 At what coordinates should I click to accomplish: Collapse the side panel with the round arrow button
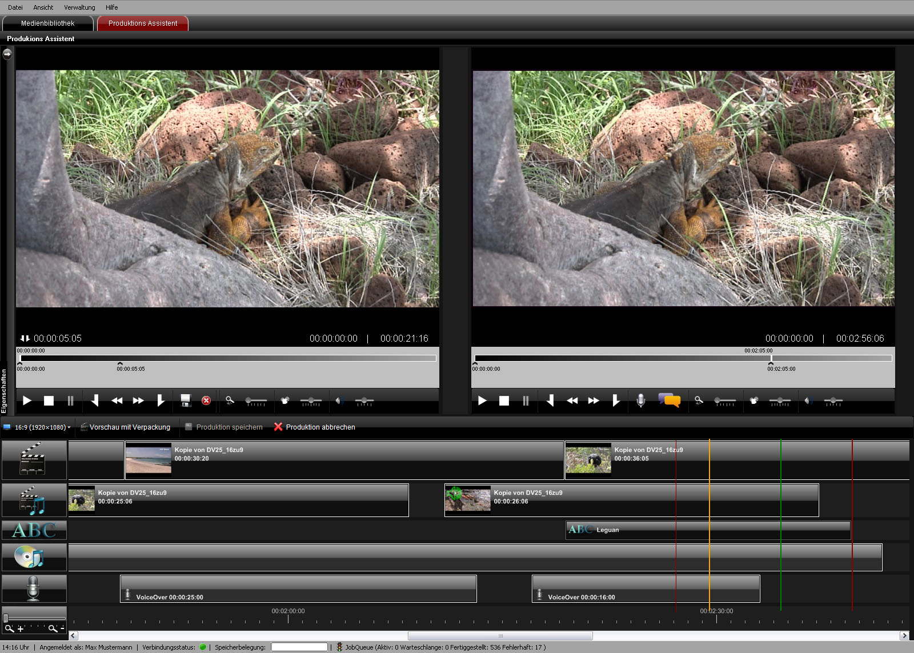(7, 54)
